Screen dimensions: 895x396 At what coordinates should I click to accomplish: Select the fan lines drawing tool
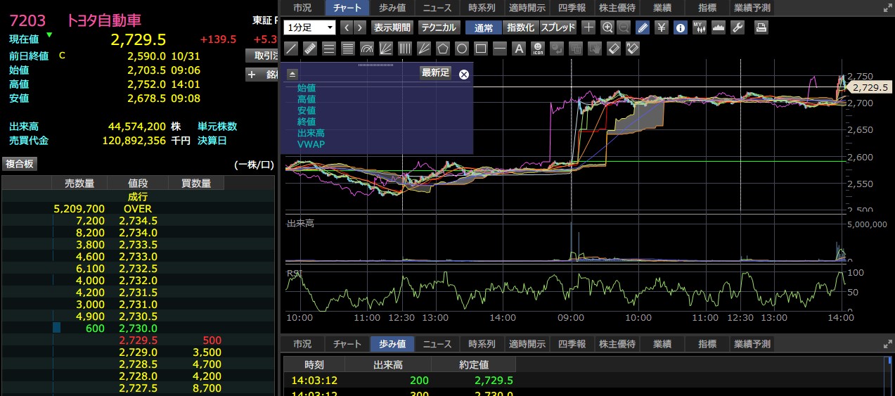[x=386, y=49]
